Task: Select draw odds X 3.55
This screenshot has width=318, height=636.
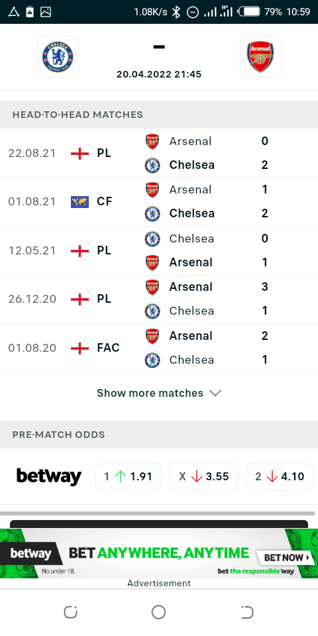Action: (x=203, y=476)
